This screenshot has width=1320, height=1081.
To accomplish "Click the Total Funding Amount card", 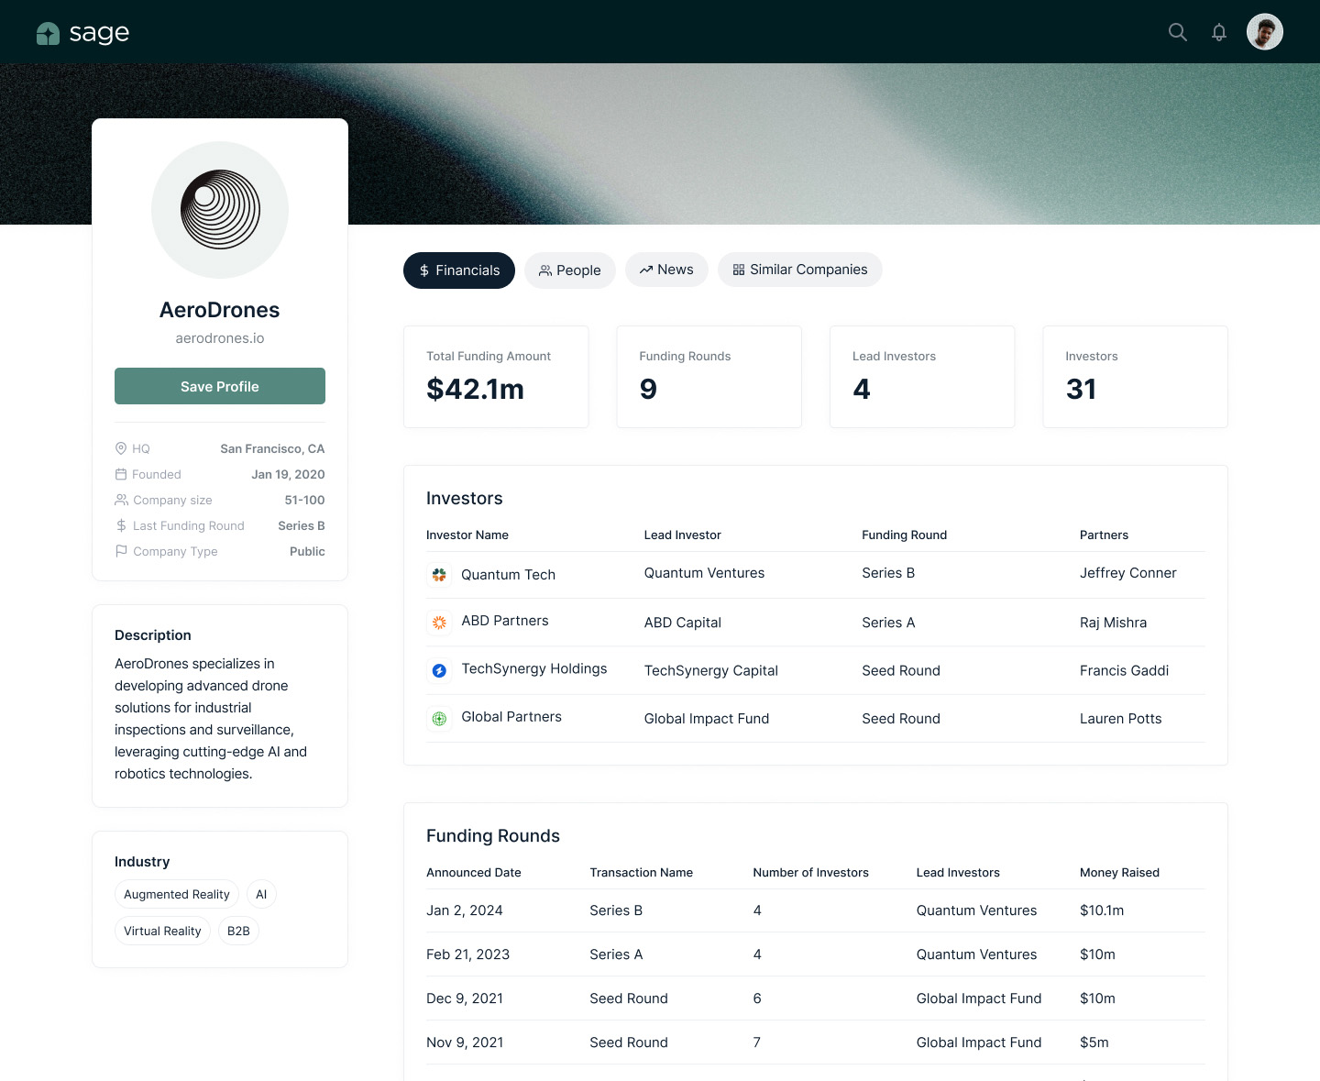I will pyautogui.click(x=496, y=377).
